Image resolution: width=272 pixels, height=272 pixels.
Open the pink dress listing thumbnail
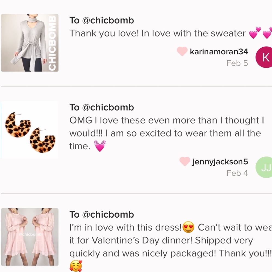coord(30,237)
